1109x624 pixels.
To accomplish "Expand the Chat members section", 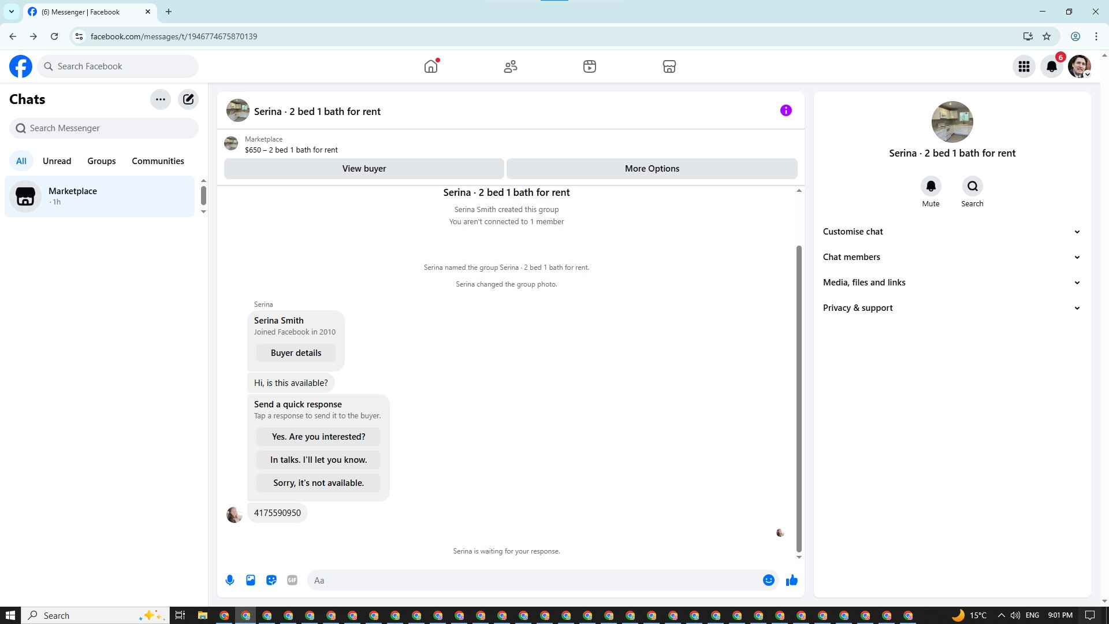I will tap(952, 257).
